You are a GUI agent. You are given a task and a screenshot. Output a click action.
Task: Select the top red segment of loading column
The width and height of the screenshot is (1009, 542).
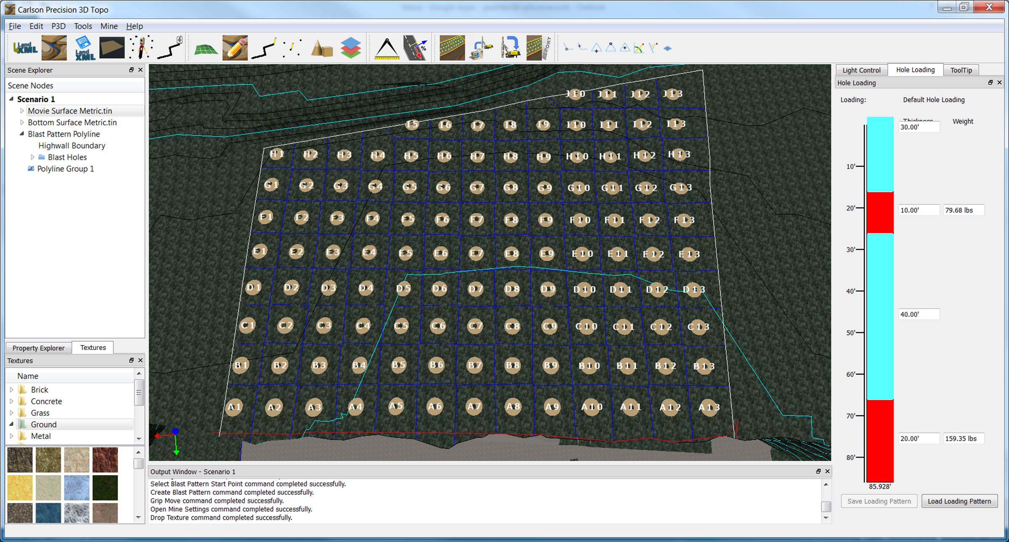880,213
